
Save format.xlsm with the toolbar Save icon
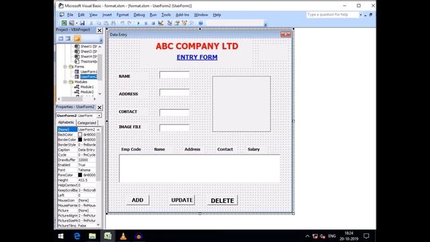click(82, 23)
